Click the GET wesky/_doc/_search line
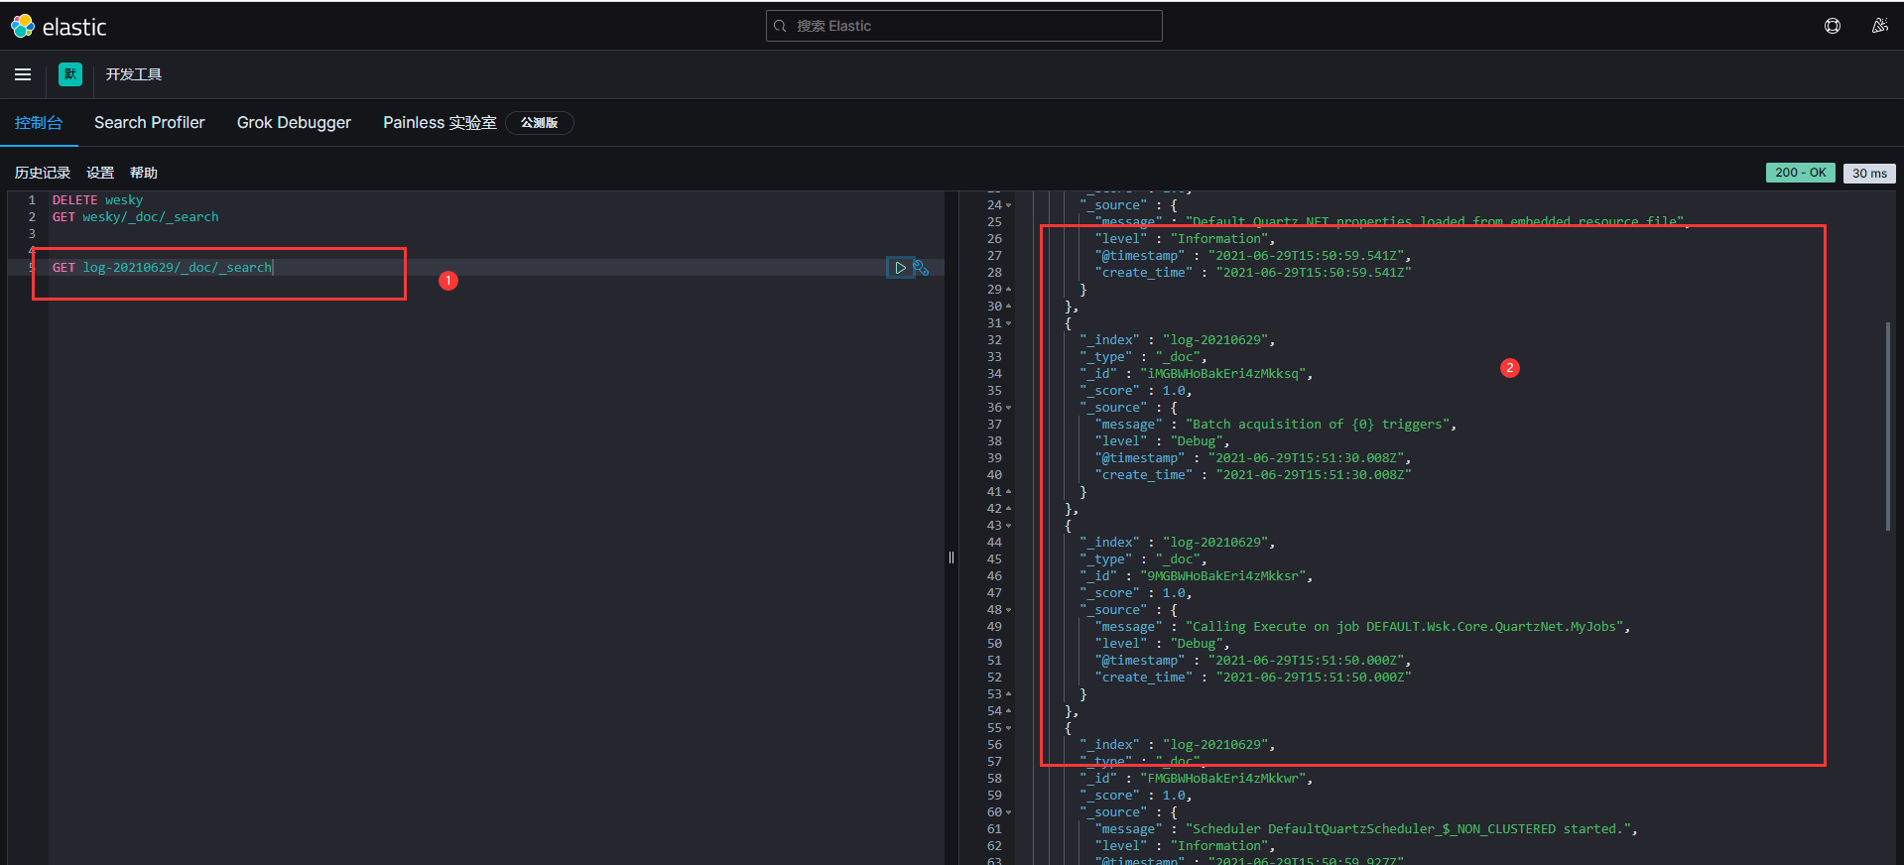This screenshot has height=865, width=1904. (x=135, y=217)
